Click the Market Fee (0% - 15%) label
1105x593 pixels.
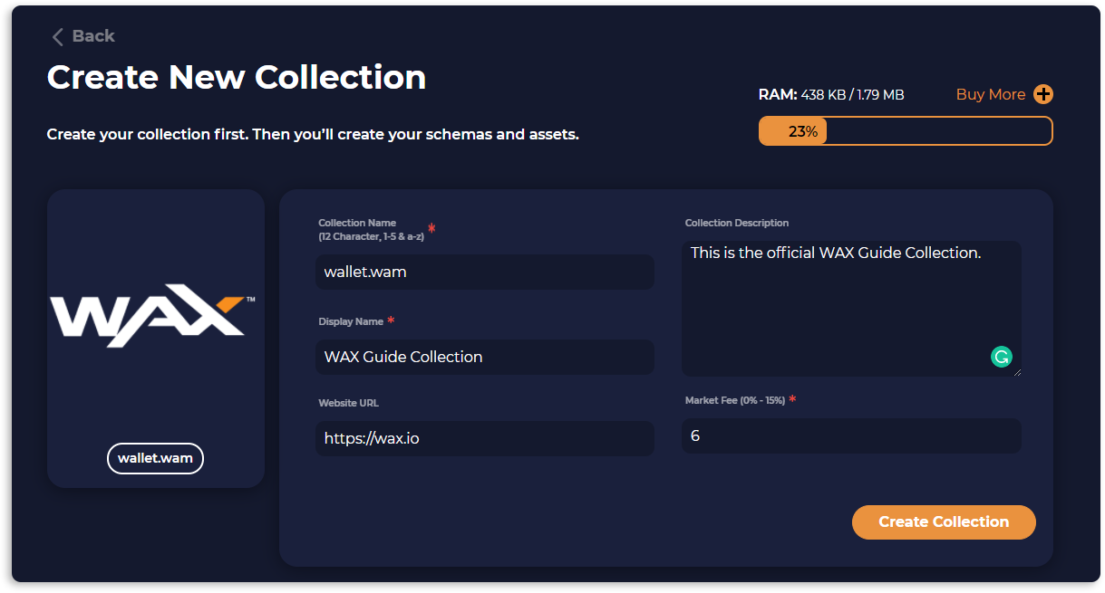coord(734,400)
